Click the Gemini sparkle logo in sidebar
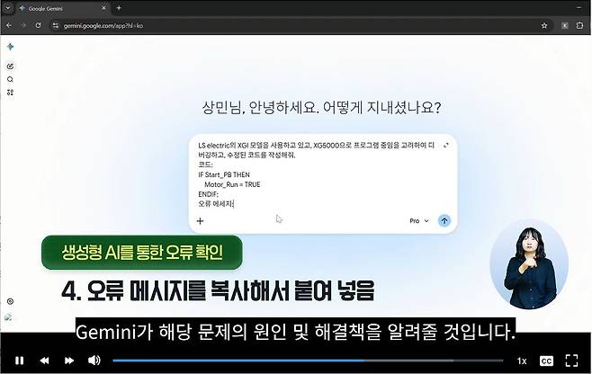Image resolution: width=592 pixels, height=374 pixels. coord(10,47)
